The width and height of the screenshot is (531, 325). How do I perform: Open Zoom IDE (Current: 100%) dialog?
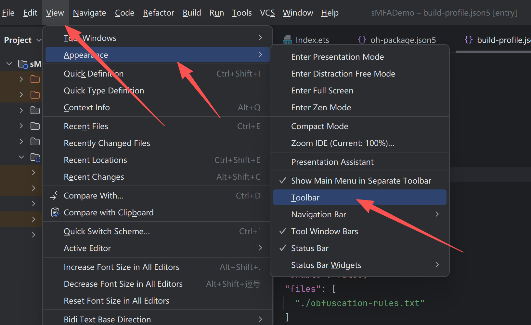pyautogui.click(x=360, y=143)
